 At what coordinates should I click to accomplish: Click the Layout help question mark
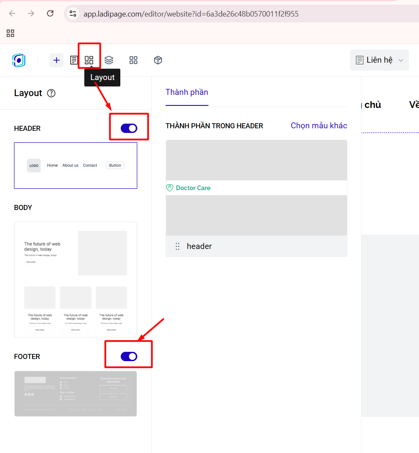pyautogui.click(x=51, y=93)
